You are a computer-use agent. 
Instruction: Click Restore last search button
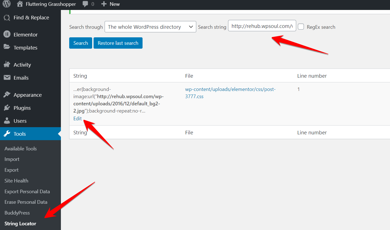point(118,43)
